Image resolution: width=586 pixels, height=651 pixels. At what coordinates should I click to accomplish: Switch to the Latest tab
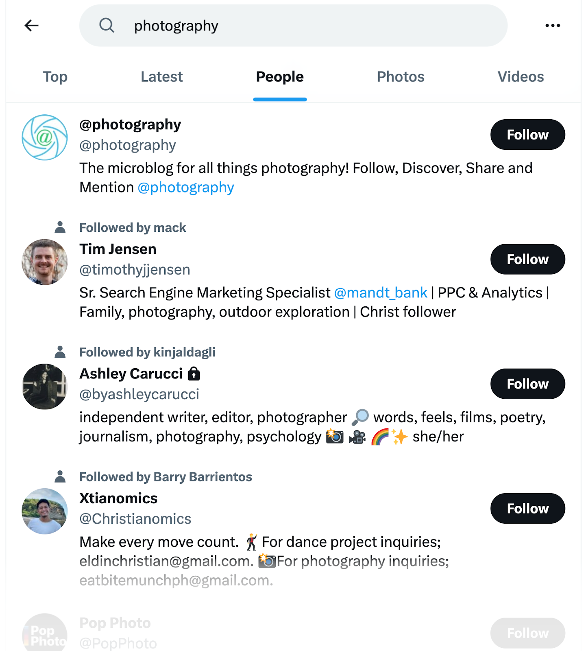[x=161, y=76]
